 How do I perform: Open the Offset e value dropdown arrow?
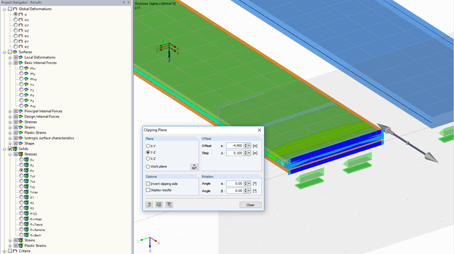pyautogui.click(x=249, y=145)
